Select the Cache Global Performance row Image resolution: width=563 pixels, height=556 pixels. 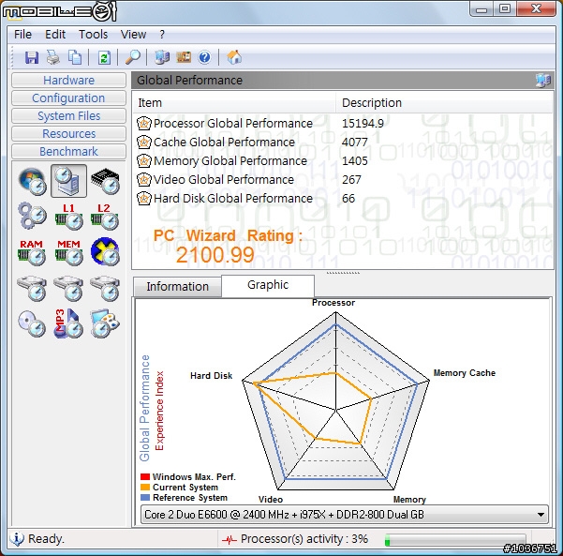coord(343,142)
